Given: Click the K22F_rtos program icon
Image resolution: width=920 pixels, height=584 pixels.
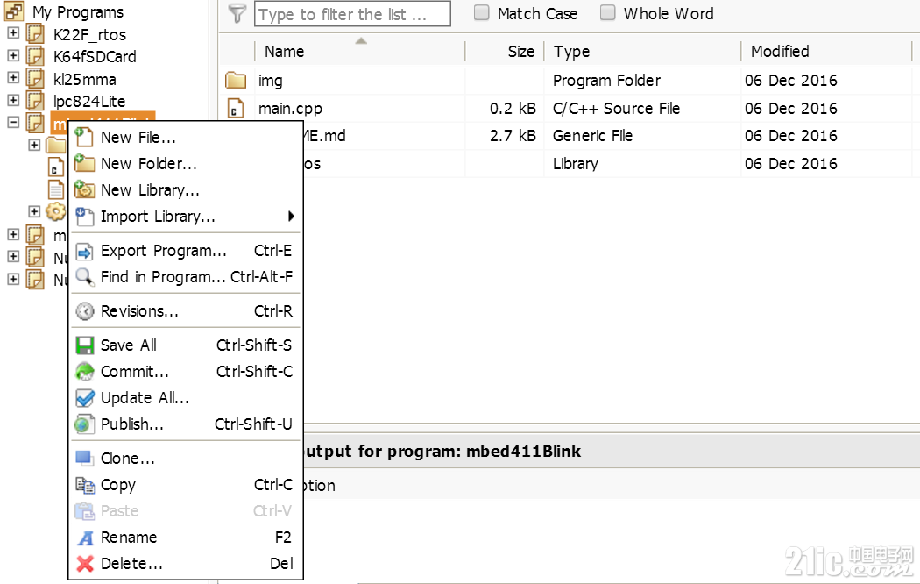Looking at the screenshot, I should pyautogui.click(x=35, y=34).
